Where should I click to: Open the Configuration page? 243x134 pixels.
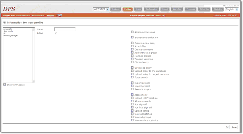[x=151, y=9]
